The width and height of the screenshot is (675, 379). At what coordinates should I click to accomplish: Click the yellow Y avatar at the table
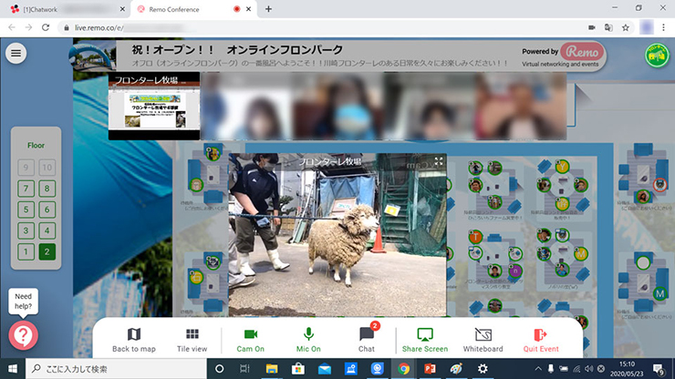point(562,166)
